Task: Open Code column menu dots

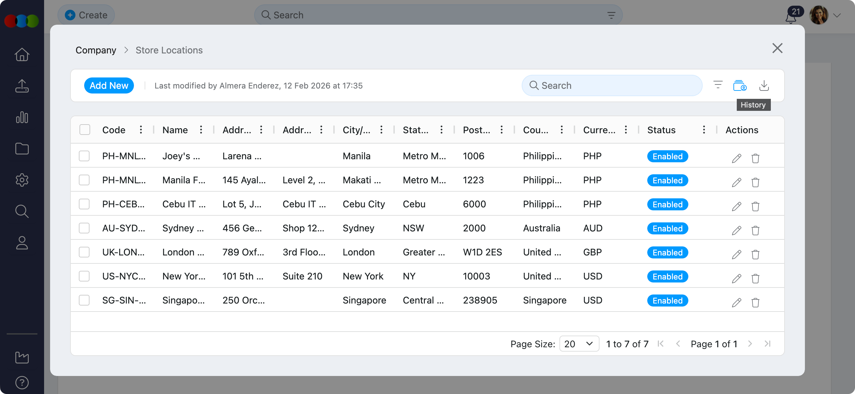Action: point(141,130)
